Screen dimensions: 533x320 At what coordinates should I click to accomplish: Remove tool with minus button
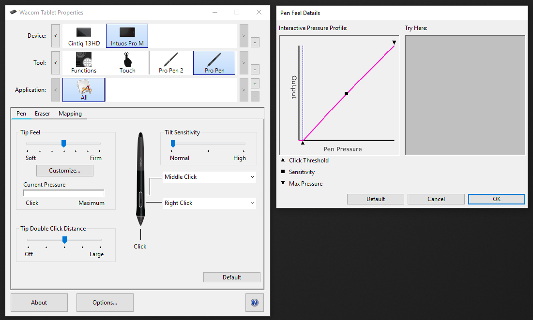255,70
